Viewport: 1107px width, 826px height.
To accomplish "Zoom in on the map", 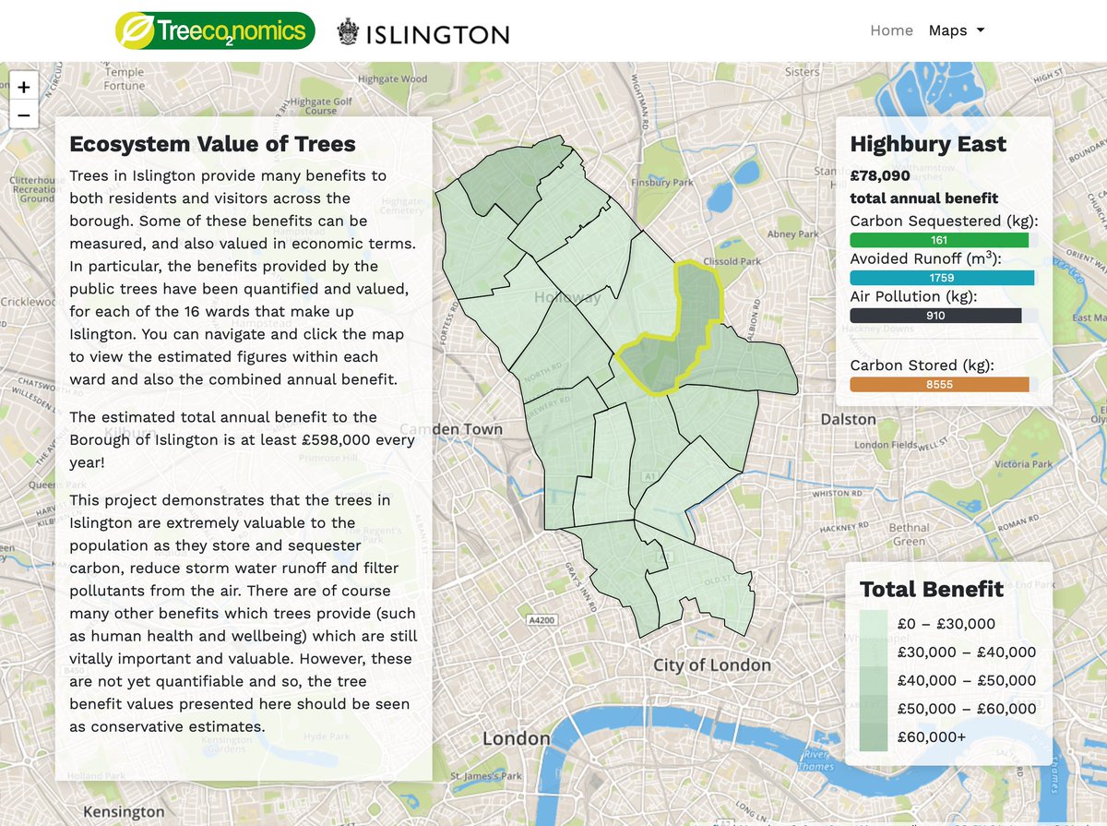I will click(x=24, y=87).
